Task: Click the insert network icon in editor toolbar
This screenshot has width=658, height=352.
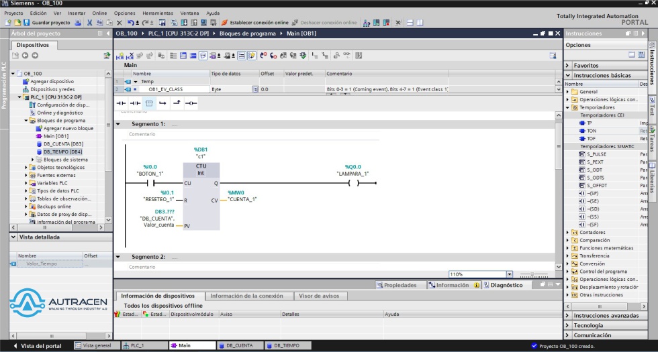Action: click(120, 55)
